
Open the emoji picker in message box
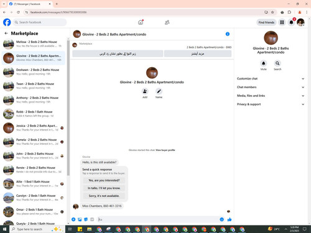click(221, 219)
